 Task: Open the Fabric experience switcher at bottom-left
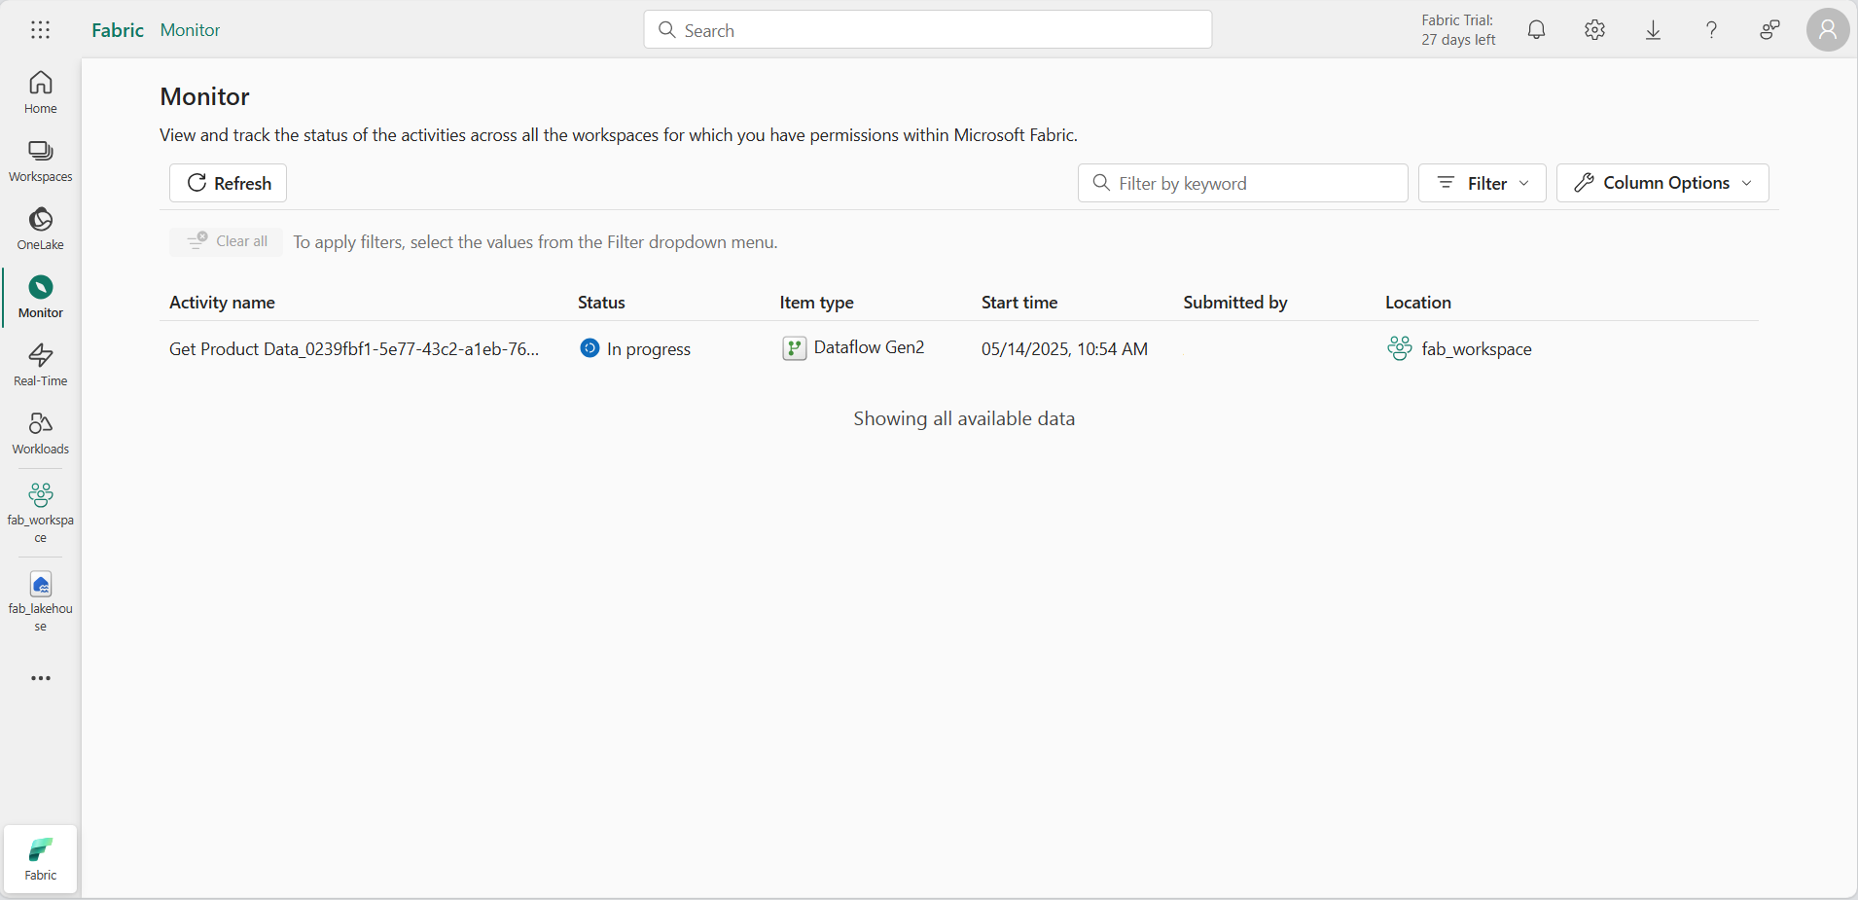(40, 860)
